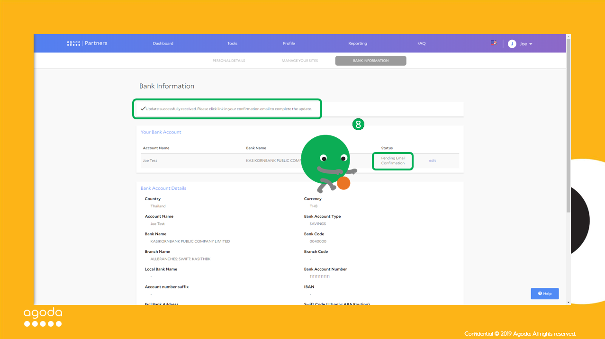Open the Tools menu
The width and height of the screenshot is (605, 339).
[232, 44]
